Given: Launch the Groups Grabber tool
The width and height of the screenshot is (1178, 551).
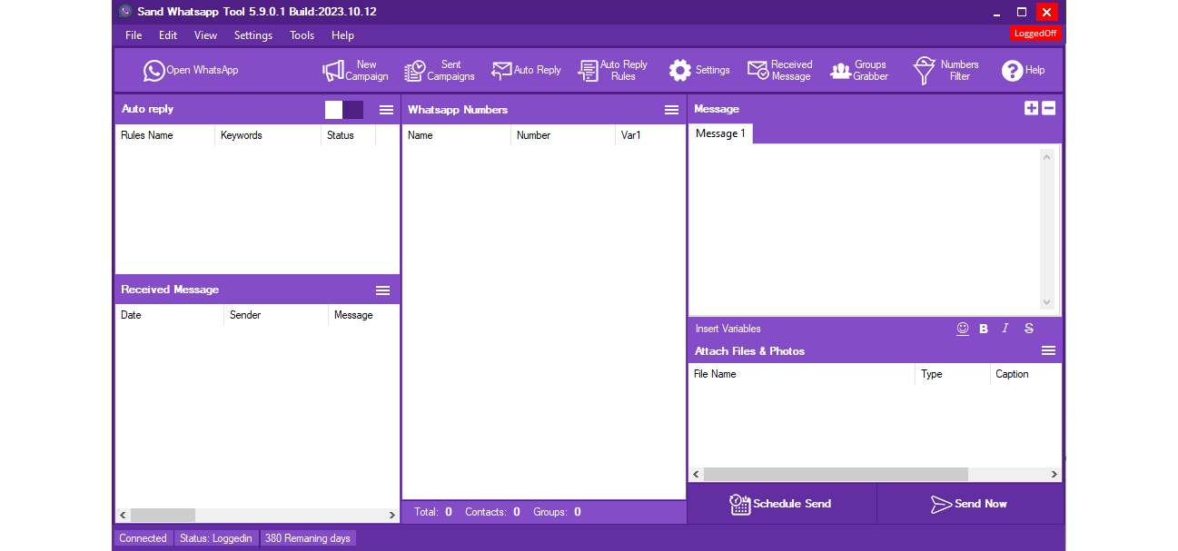Looking at the screenshot, I should coord(859,70).
